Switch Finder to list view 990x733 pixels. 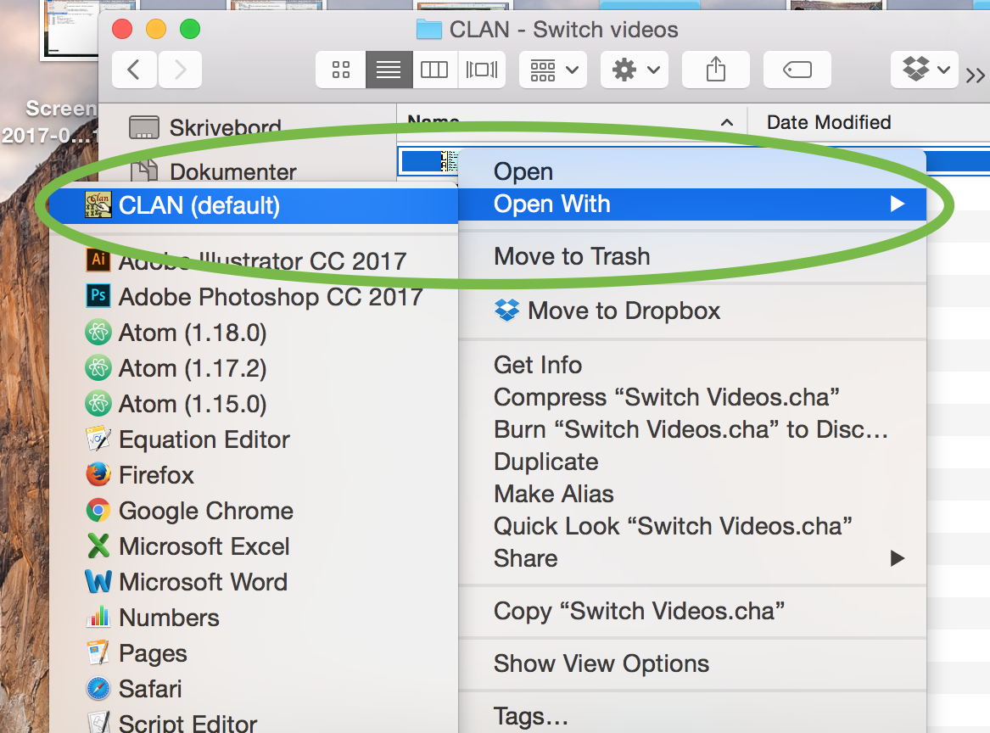pos(389,70)
